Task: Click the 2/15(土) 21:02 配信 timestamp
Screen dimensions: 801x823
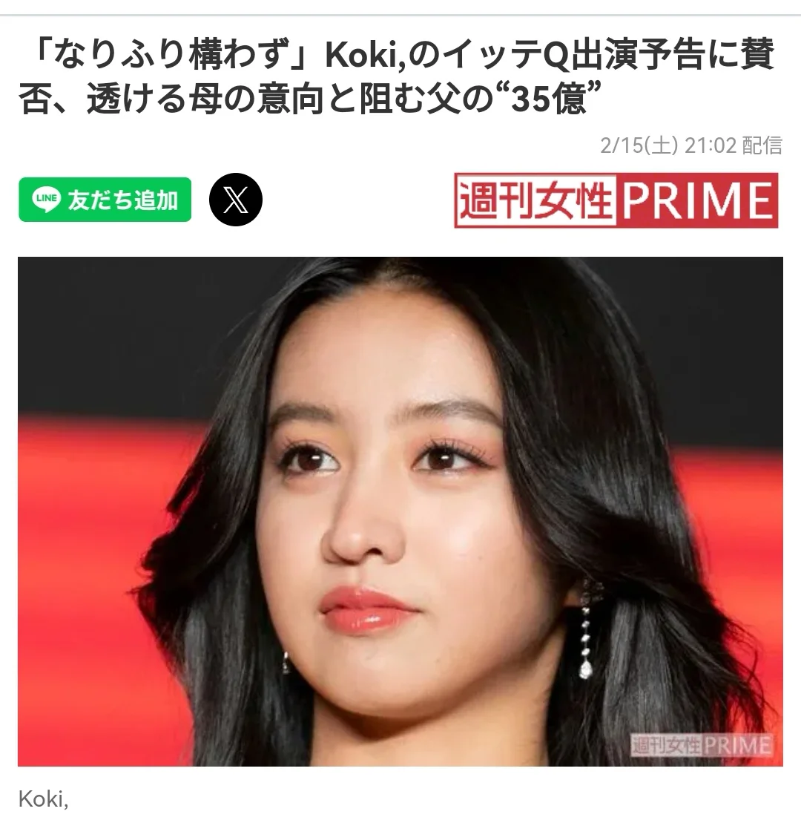Action: 691,145
